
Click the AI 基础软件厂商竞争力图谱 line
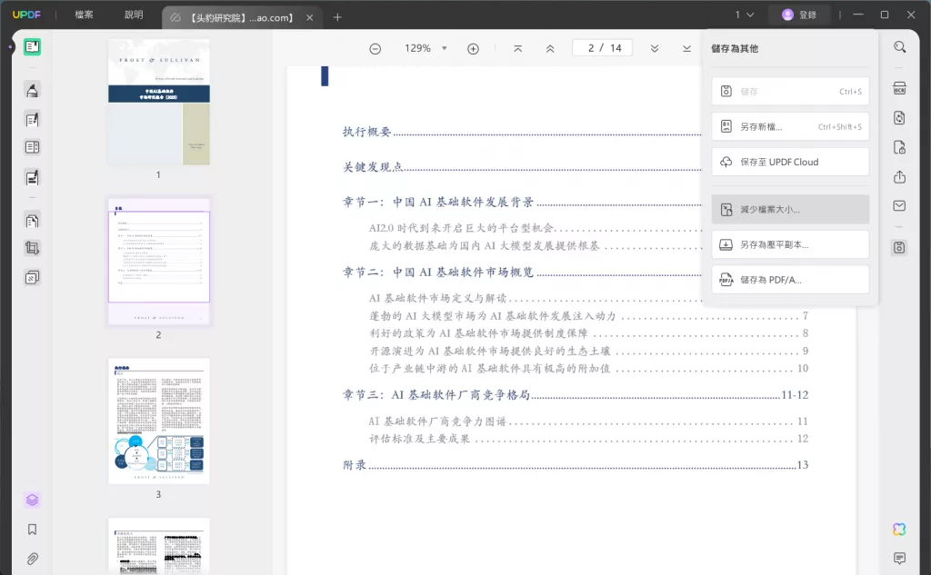[437, 421]
